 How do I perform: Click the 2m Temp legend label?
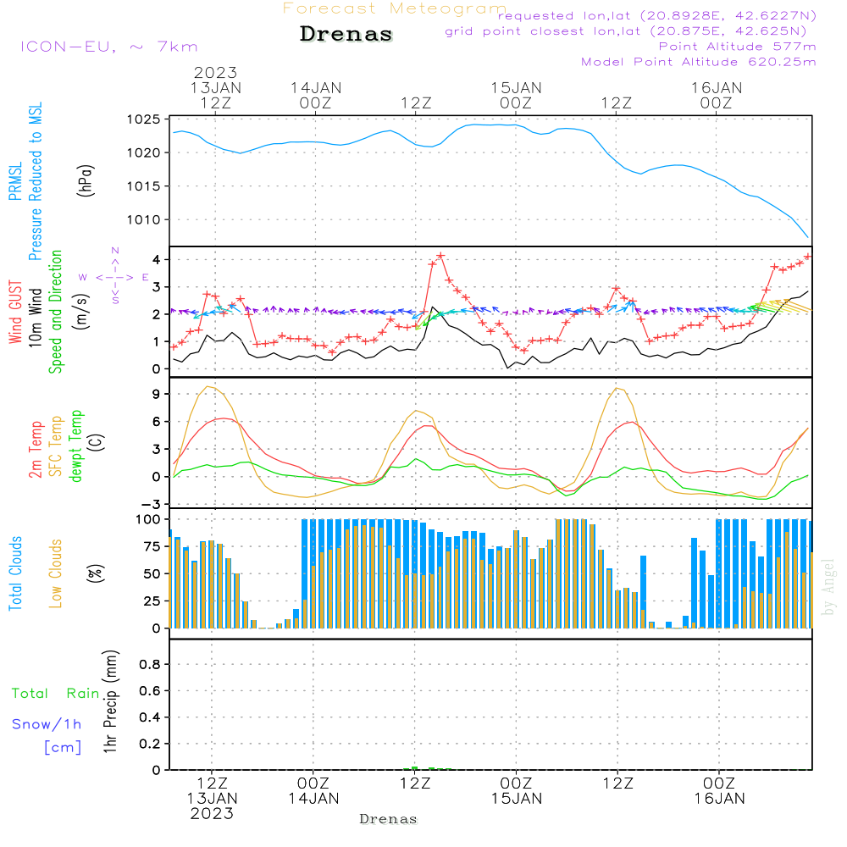coord(36,449)
